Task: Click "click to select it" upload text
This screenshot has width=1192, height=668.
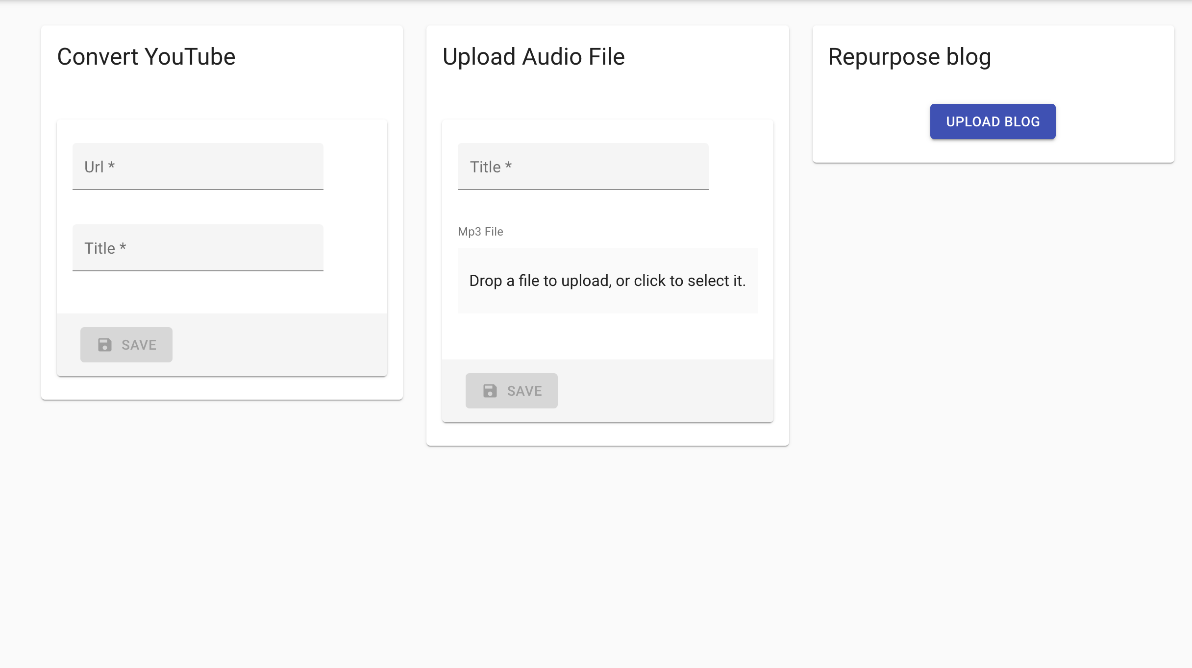Action: [x=689, y=281]
